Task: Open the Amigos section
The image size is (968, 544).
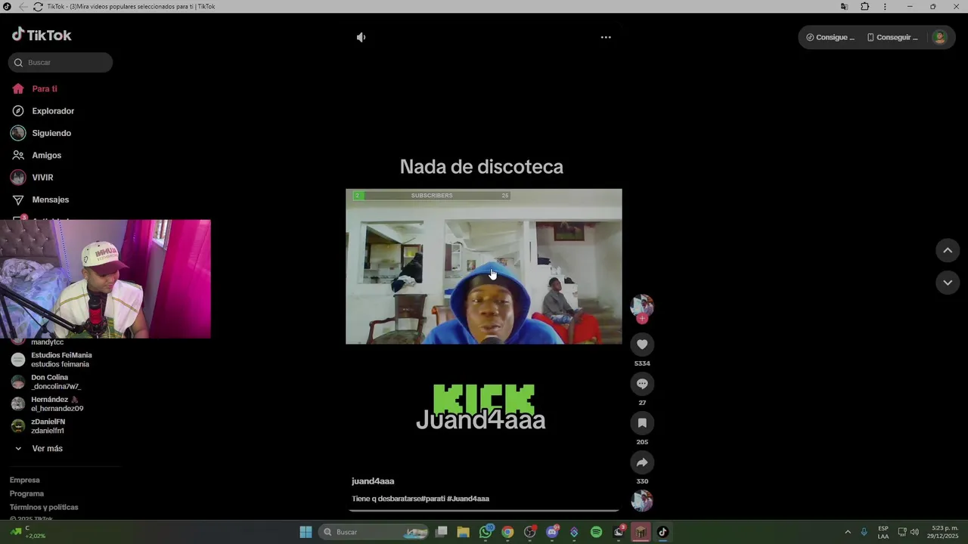Action: point(46,155)
